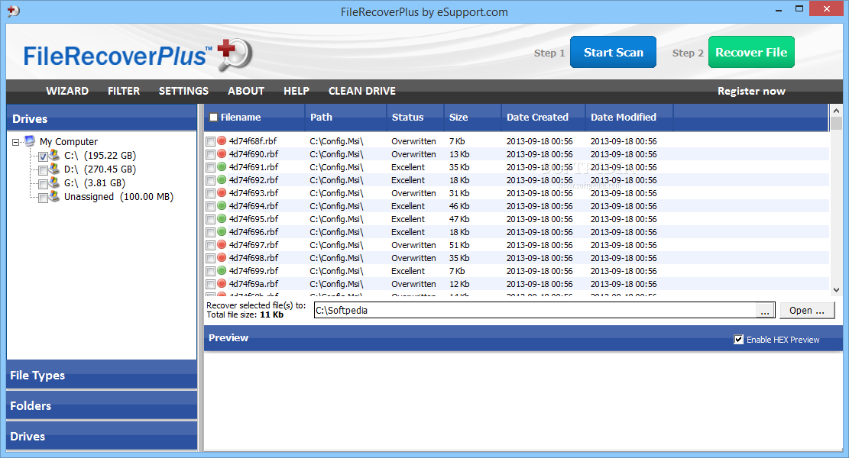Click the green status dot of 4d74f699.rbf
Screen dimensions: 849x458
(222, 270)
